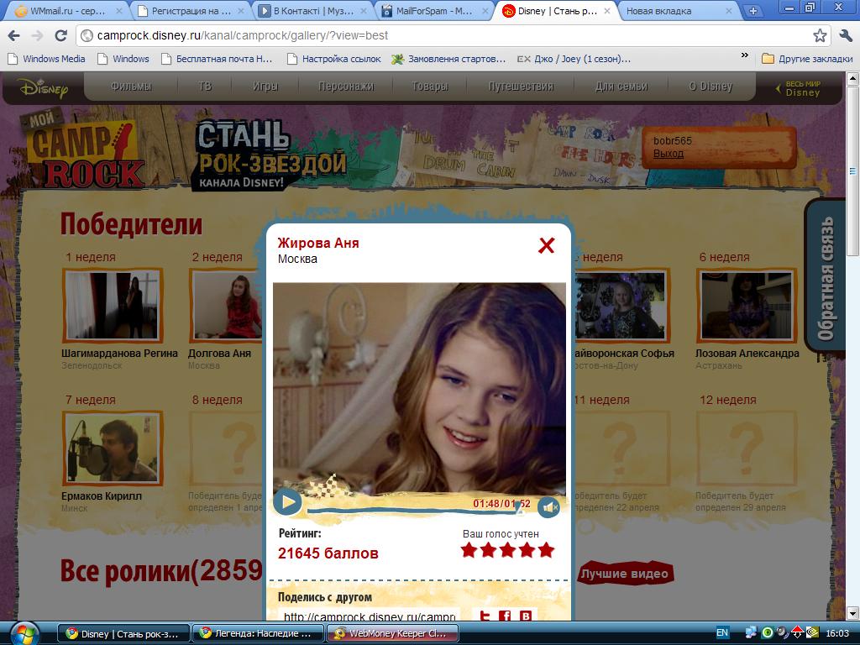Image resolution: width=860 pixels, height=645 pixels.
Task: Play the video in the popup
Action: (x=287, y=501)
